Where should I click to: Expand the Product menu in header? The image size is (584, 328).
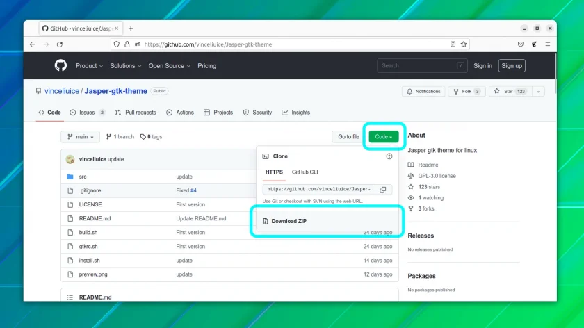tap(90, 66)
